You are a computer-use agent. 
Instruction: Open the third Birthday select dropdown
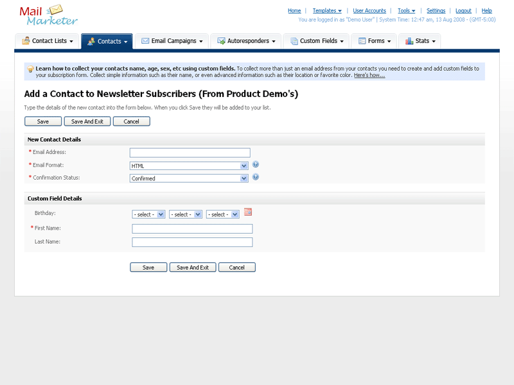coord(223,214)
